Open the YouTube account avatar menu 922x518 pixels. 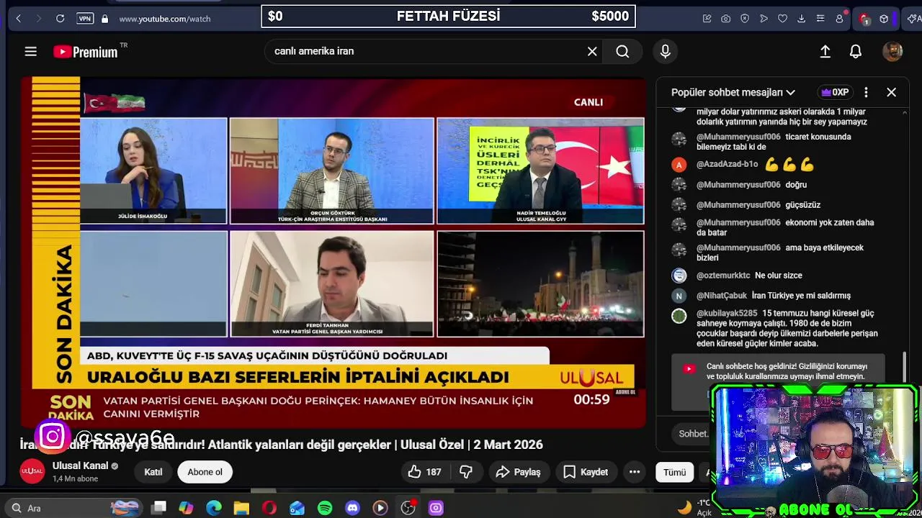tap(892, 51)
